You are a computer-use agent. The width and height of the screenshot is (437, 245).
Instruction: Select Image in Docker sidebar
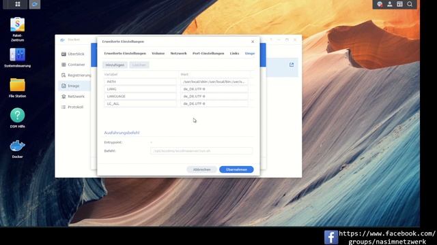[x=74, y=86]
